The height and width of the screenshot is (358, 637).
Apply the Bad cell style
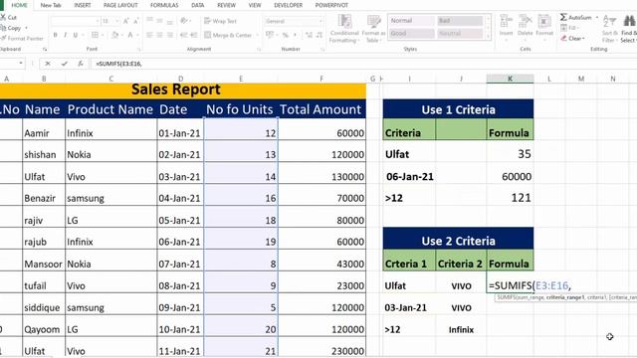460,20
